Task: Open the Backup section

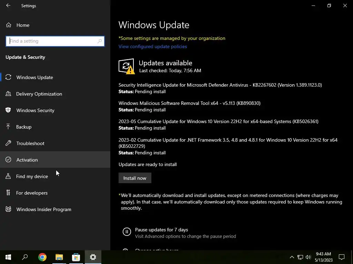Action: 55,127
